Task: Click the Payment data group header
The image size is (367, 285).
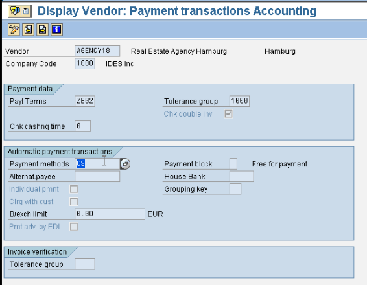Action: click(30, 89)
